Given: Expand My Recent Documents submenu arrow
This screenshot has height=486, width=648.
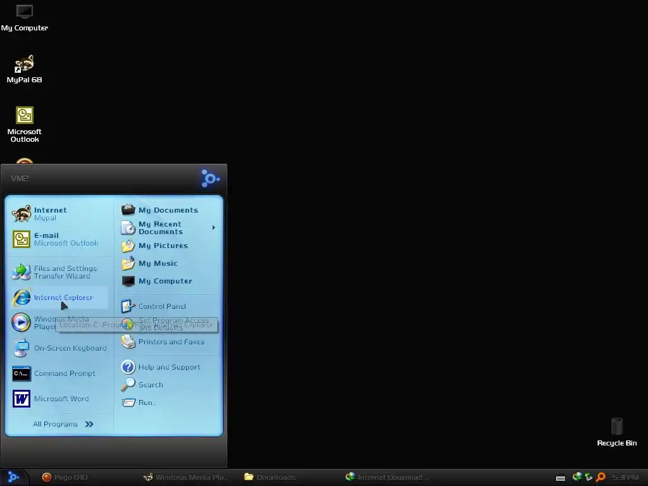Looking at the screenshot, I should [x=214, y=228].
